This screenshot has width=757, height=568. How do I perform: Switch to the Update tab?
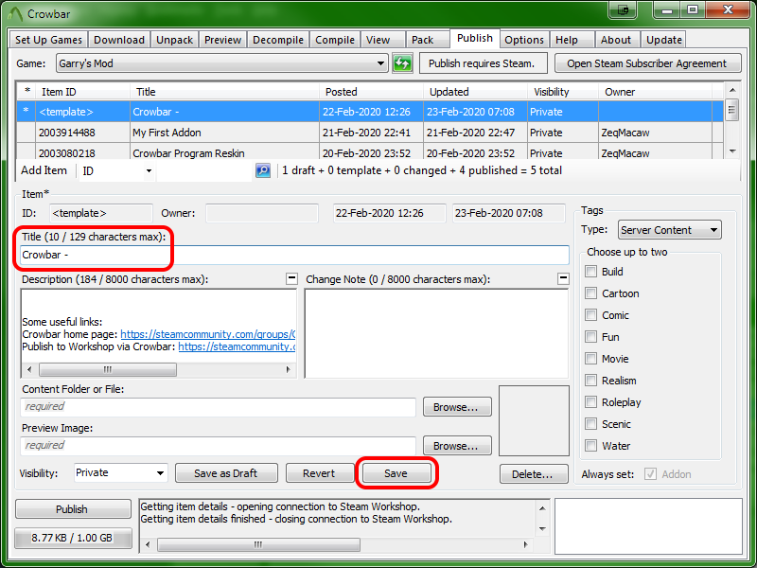coord(664,40)
